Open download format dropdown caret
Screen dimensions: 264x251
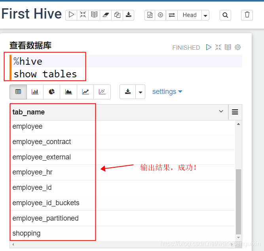[141, 92]
